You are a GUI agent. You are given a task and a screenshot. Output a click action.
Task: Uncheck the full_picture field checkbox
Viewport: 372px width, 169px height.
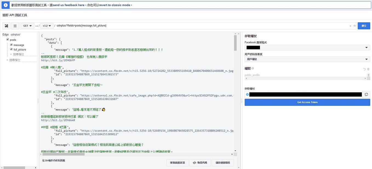(12, 49)
